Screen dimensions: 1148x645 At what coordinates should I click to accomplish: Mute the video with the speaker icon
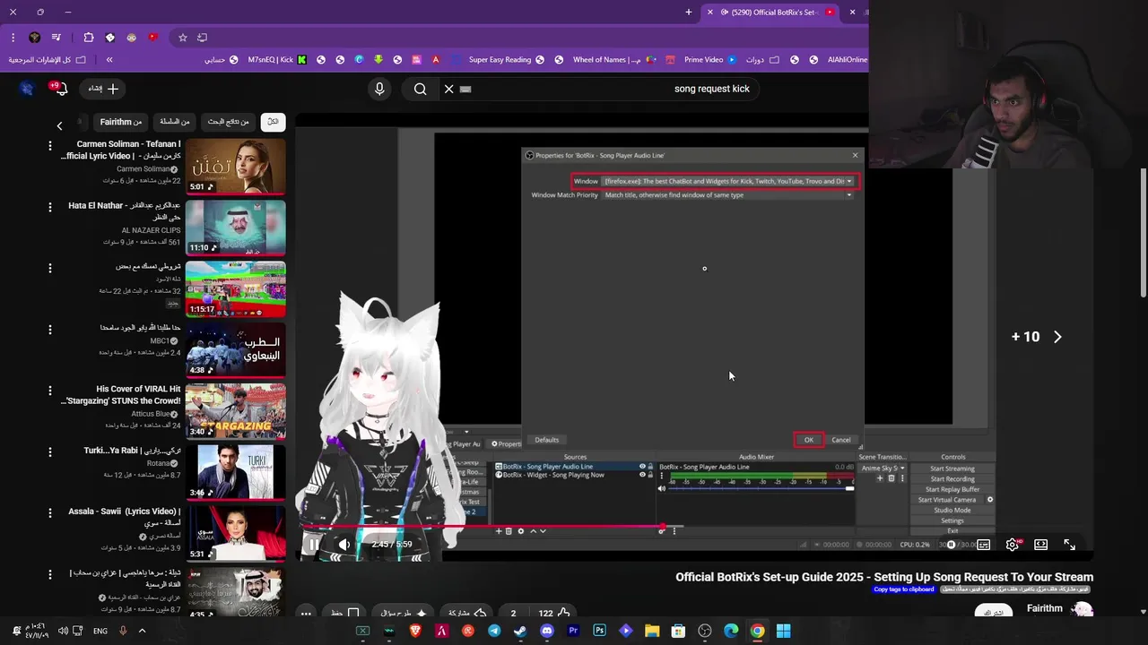coord(344,544)
